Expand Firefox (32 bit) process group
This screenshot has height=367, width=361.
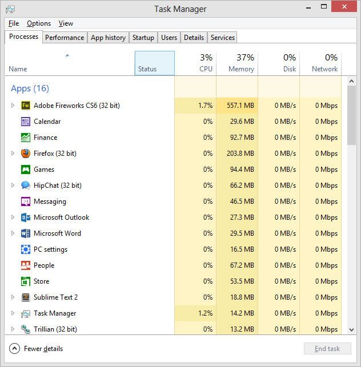[13, 154]
